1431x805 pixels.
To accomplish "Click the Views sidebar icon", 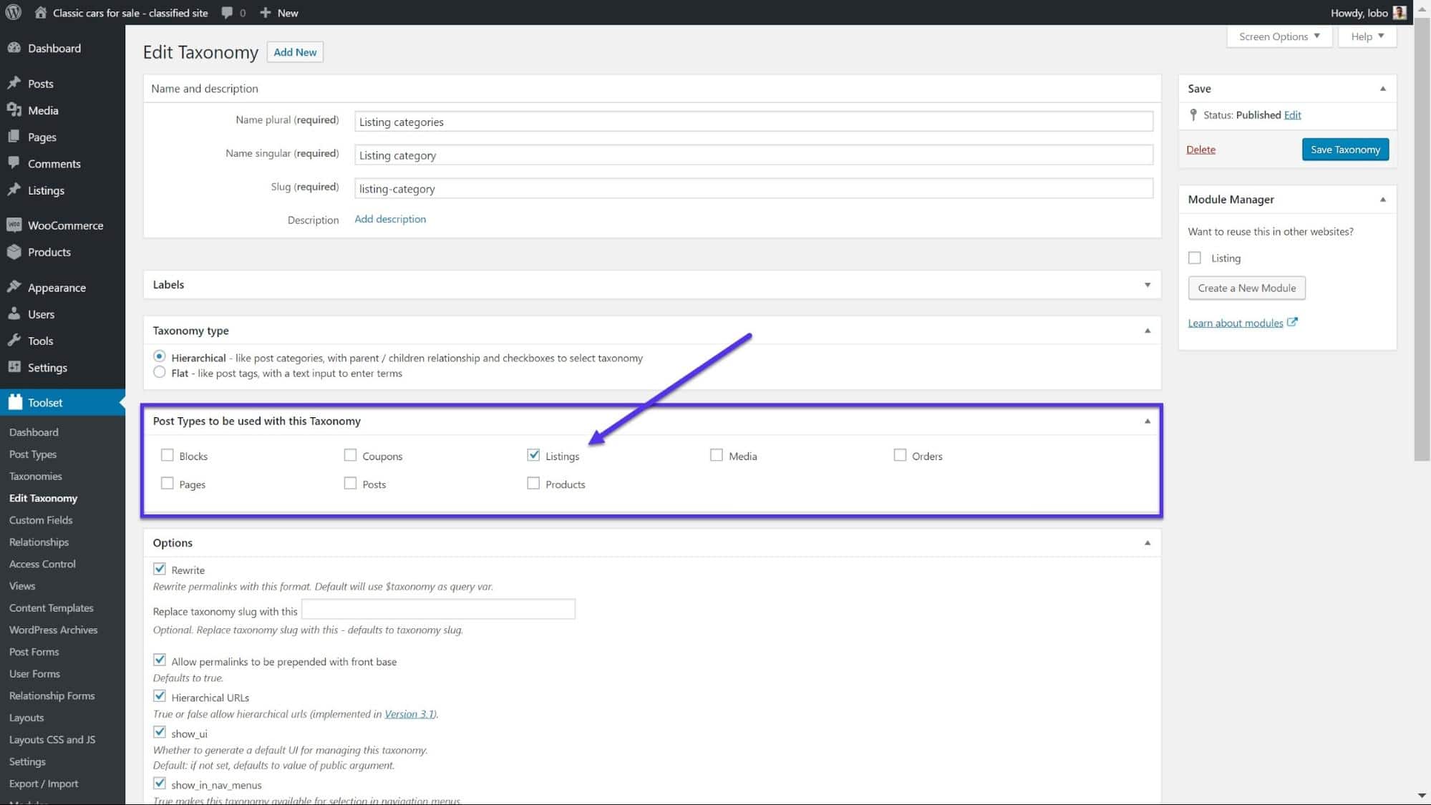I will coord(21,586).
